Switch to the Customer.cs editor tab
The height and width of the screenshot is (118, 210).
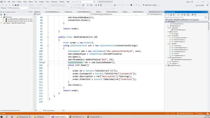[68, 12]
